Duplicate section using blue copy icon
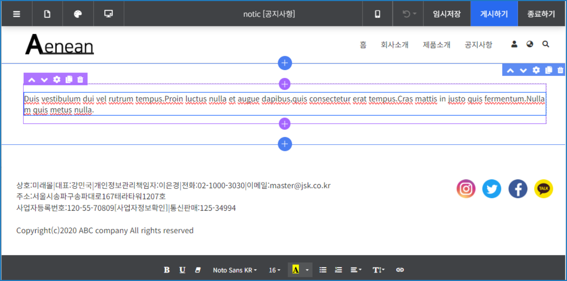 548,70
